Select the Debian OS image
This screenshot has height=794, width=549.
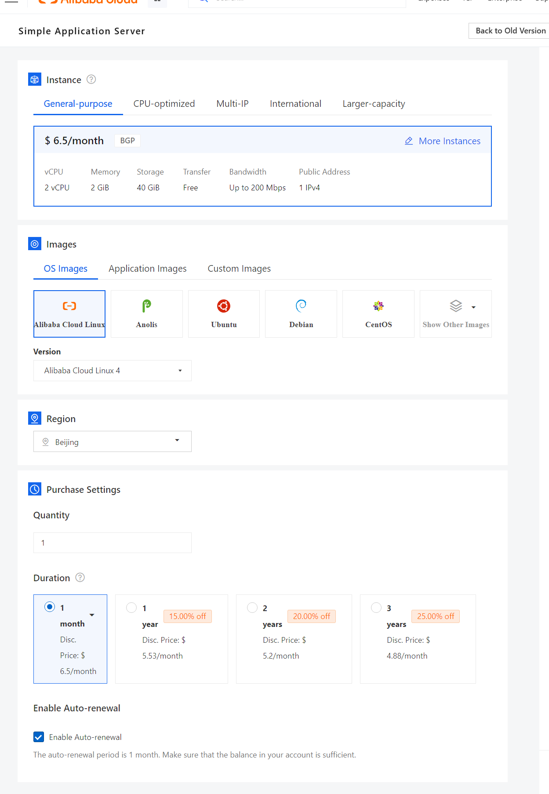point(301,314)
